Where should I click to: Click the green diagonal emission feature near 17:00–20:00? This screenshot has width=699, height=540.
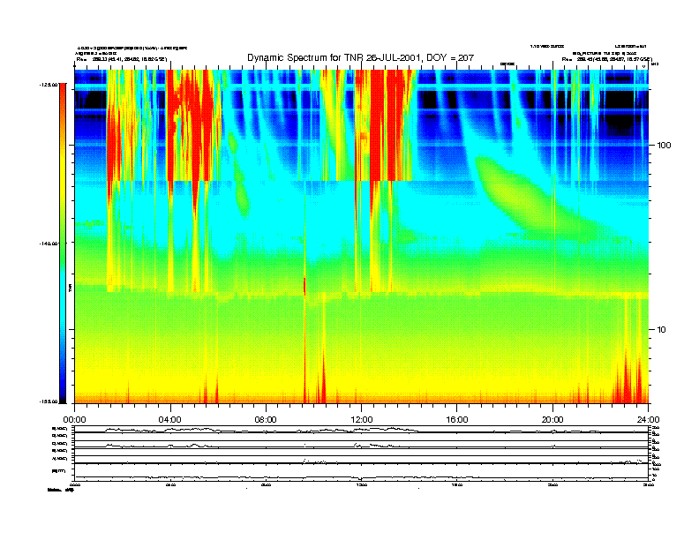point(530,199)
